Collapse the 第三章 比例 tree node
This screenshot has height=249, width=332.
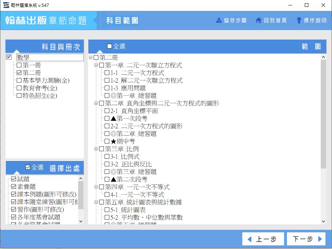point(96,149)
